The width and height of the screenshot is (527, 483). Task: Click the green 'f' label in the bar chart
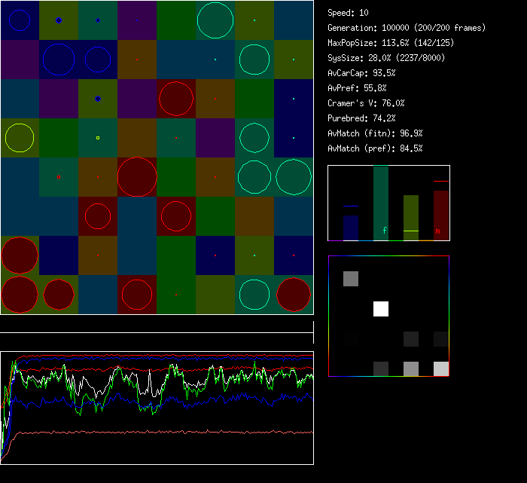click(x=384, y=230)
